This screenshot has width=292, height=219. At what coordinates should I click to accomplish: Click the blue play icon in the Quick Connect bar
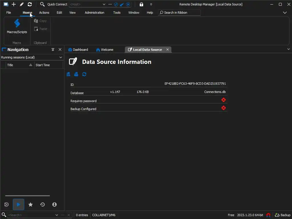point(128,4)
